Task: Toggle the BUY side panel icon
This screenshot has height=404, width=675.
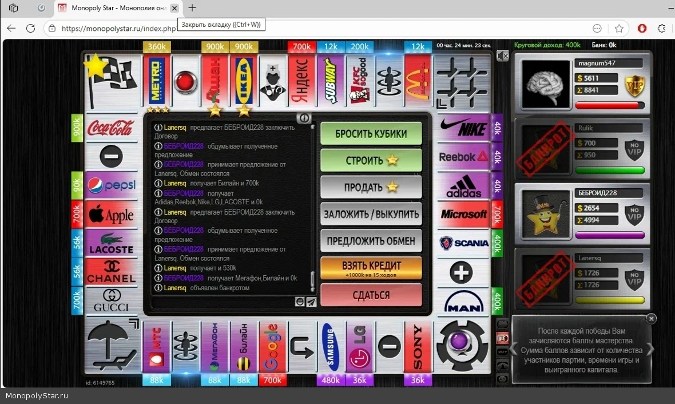Action: point(503,352)
